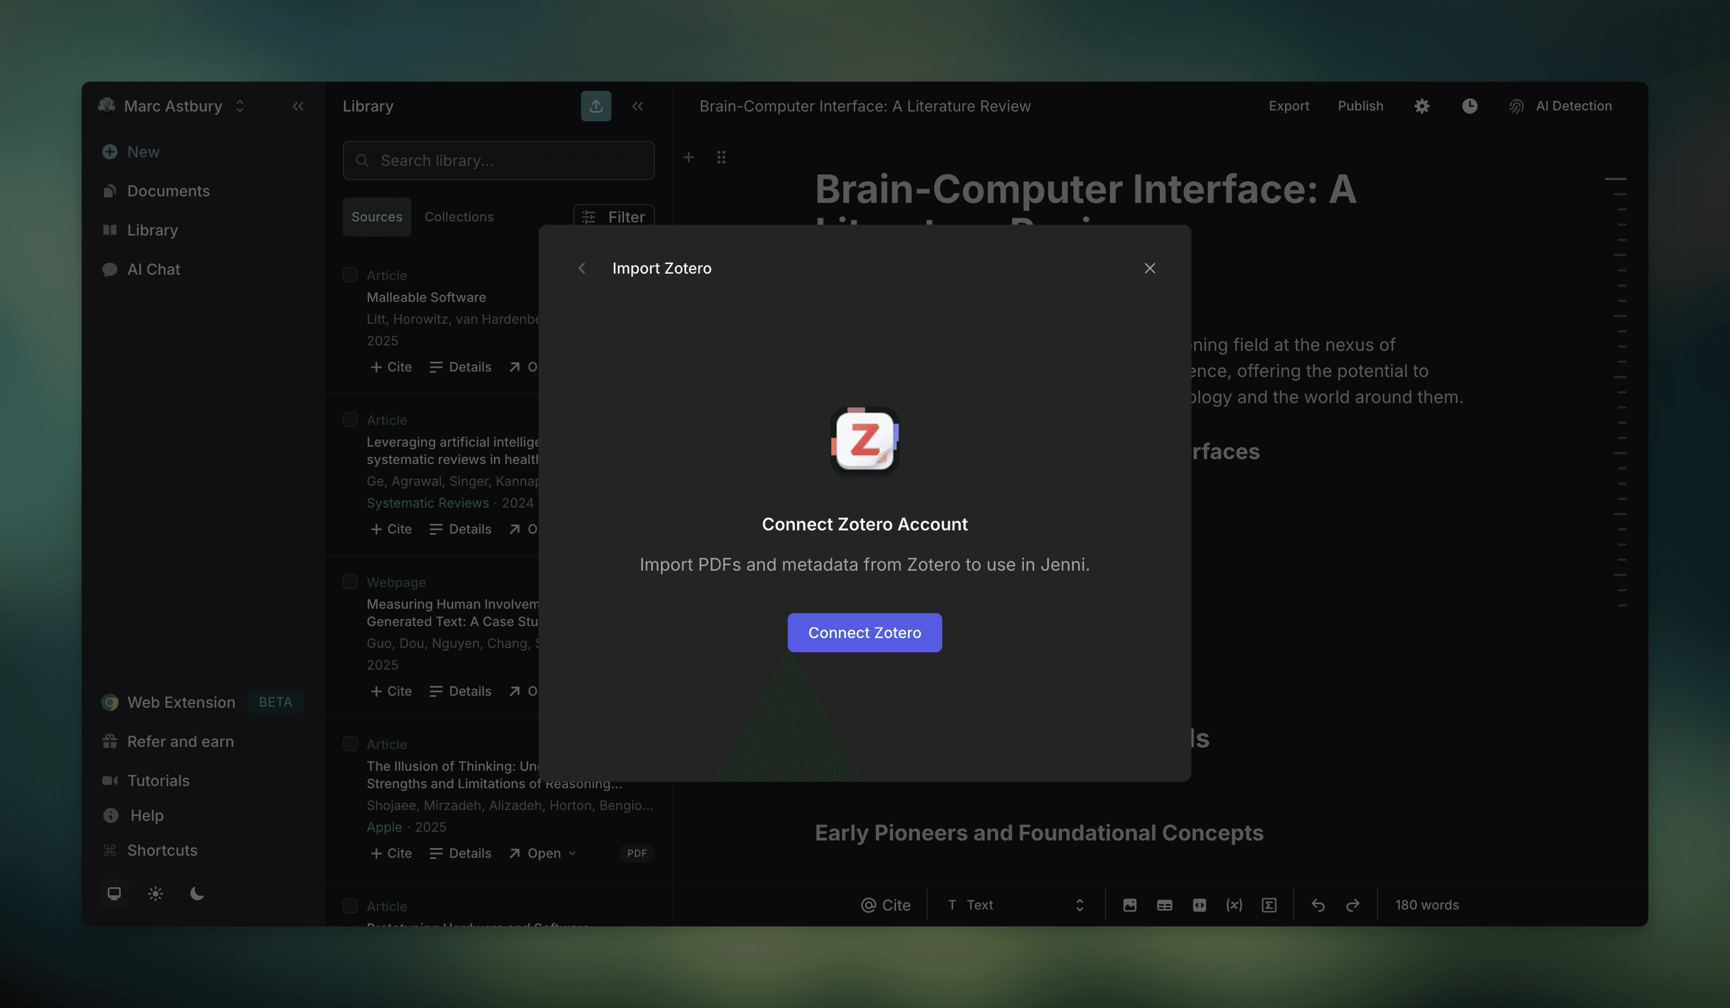The width and height of the screenshot is (1730, 1008).
Task: Close the Import Zotero dialog
Action: 1150,269
